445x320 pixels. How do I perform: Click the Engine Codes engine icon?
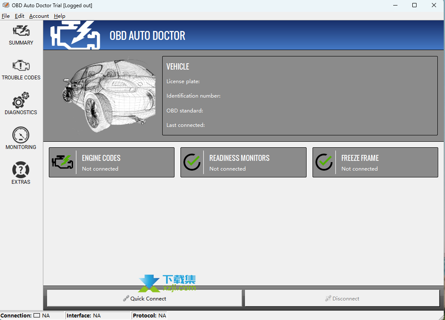tap(62, 162)
